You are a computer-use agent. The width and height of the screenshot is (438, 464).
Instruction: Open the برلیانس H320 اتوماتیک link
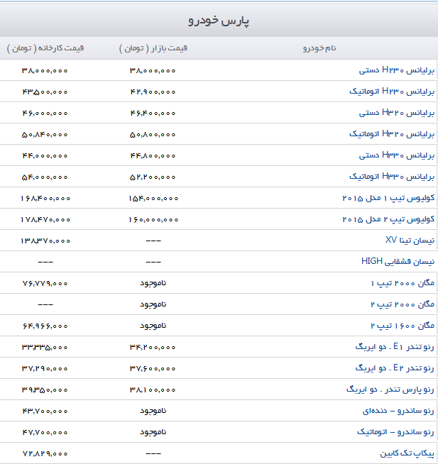coord(392,134)
